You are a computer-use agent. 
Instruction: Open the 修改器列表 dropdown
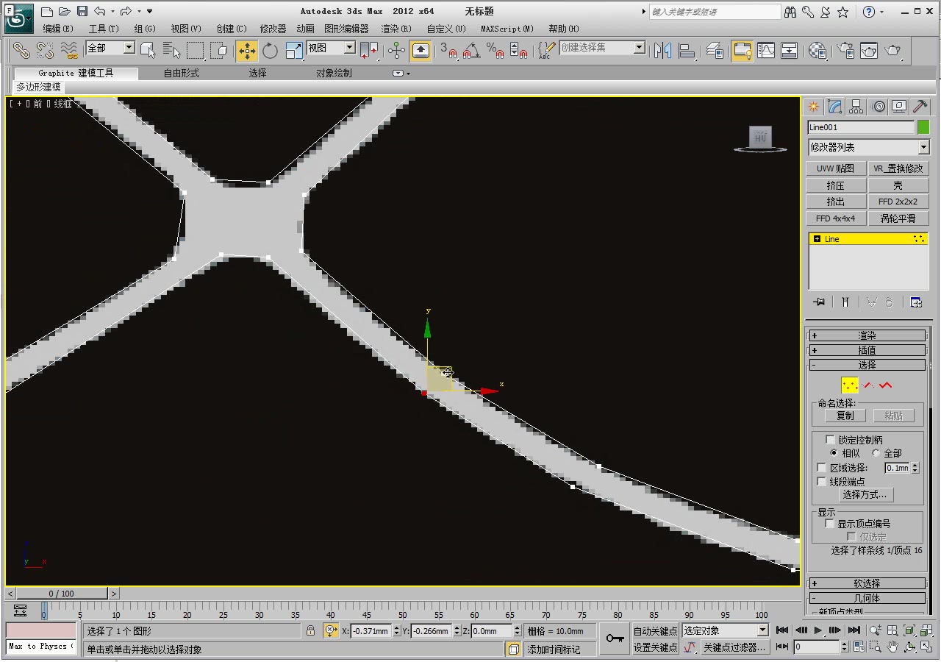(868, 147)
